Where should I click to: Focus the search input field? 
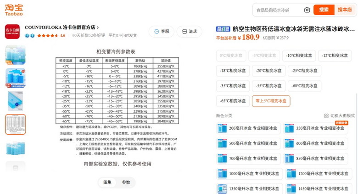click(x=278, y=10)
